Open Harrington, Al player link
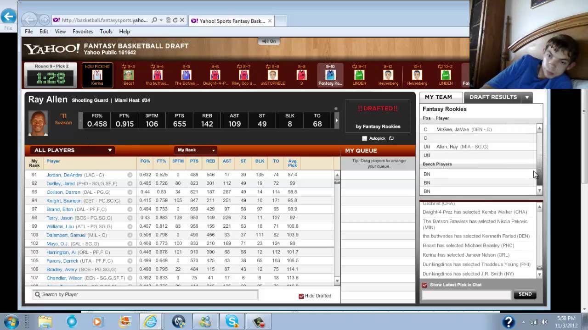 pyautogui.click(x=61, y=253)
